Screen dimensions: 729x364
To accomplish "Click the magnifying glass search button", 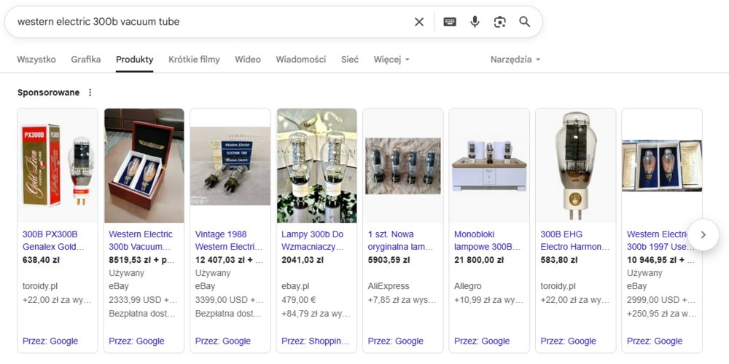I will point(525,22).
